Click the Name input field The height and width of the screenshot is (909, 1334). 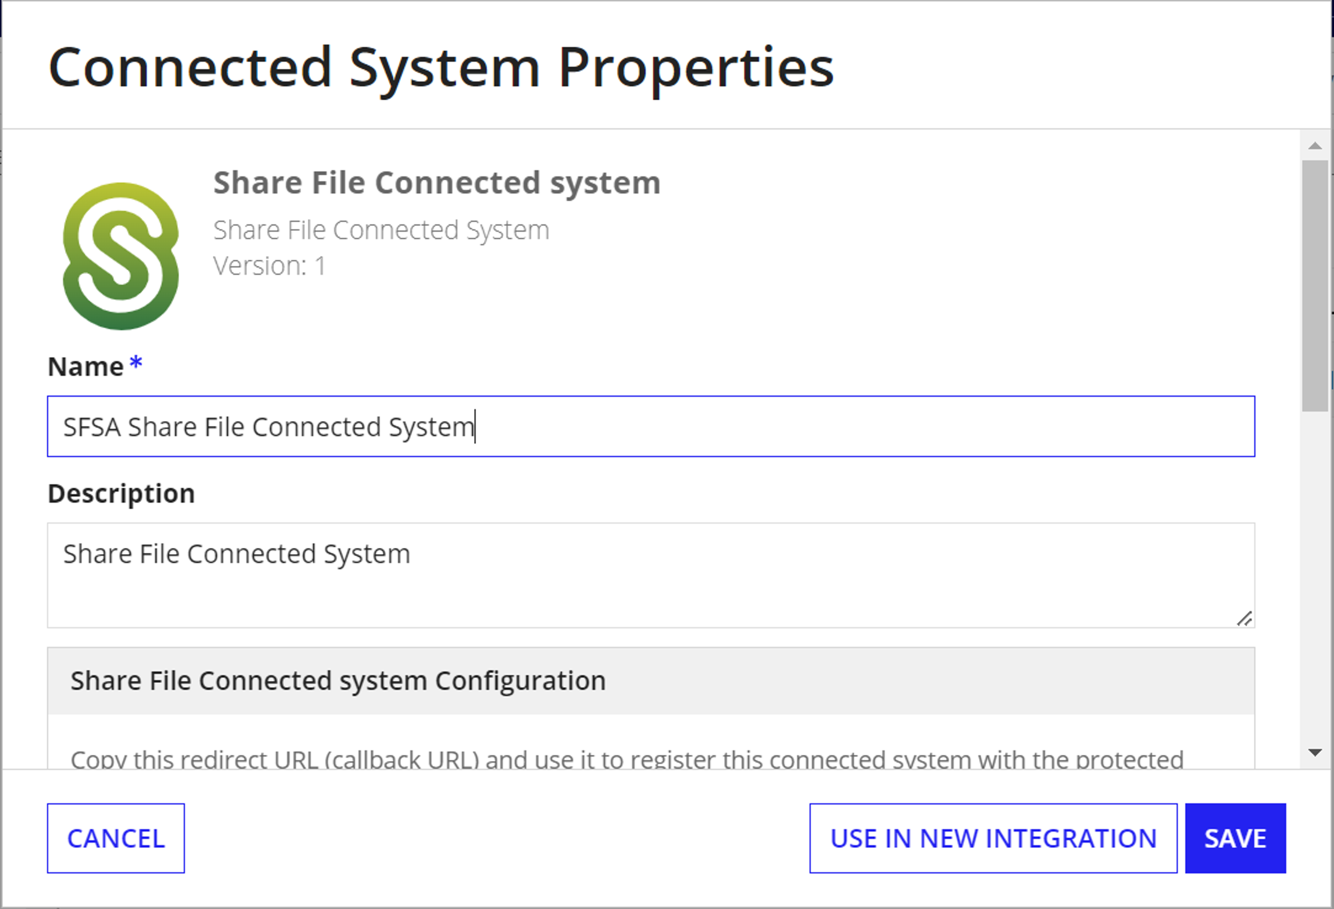tap(651, 427)
